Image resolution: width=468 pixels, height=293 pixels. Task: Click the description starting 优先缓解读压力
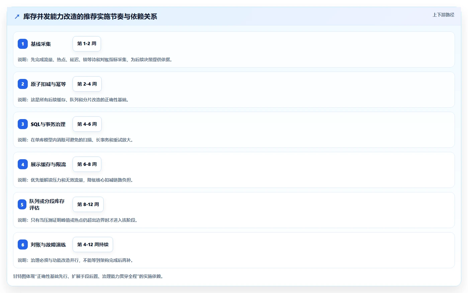click(76, 180)
